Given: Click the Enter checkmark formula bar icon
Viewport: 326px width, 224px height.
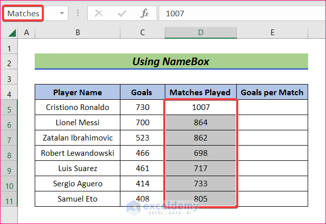Looking at the screenshot, I should (x=122, y=13).
